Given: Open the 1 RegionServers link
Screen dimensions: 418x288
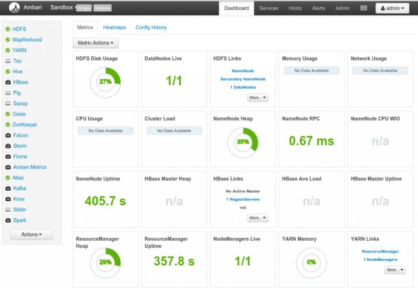Looking at the screenshot, I should point(243,199).
